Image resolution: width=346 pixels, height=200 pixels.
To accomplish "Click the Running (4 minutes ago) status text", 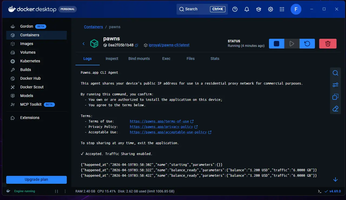I will pyautogui.click(x=246, y=46).
